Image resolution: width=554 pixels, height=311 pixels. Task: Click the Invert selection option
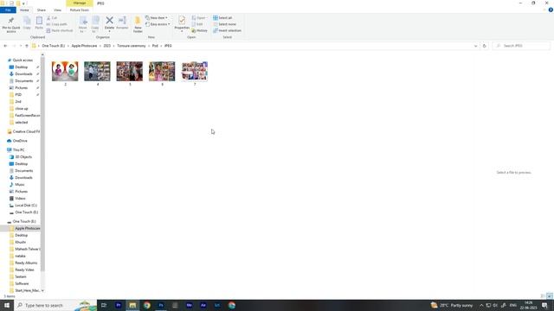[x=227, y=31]
